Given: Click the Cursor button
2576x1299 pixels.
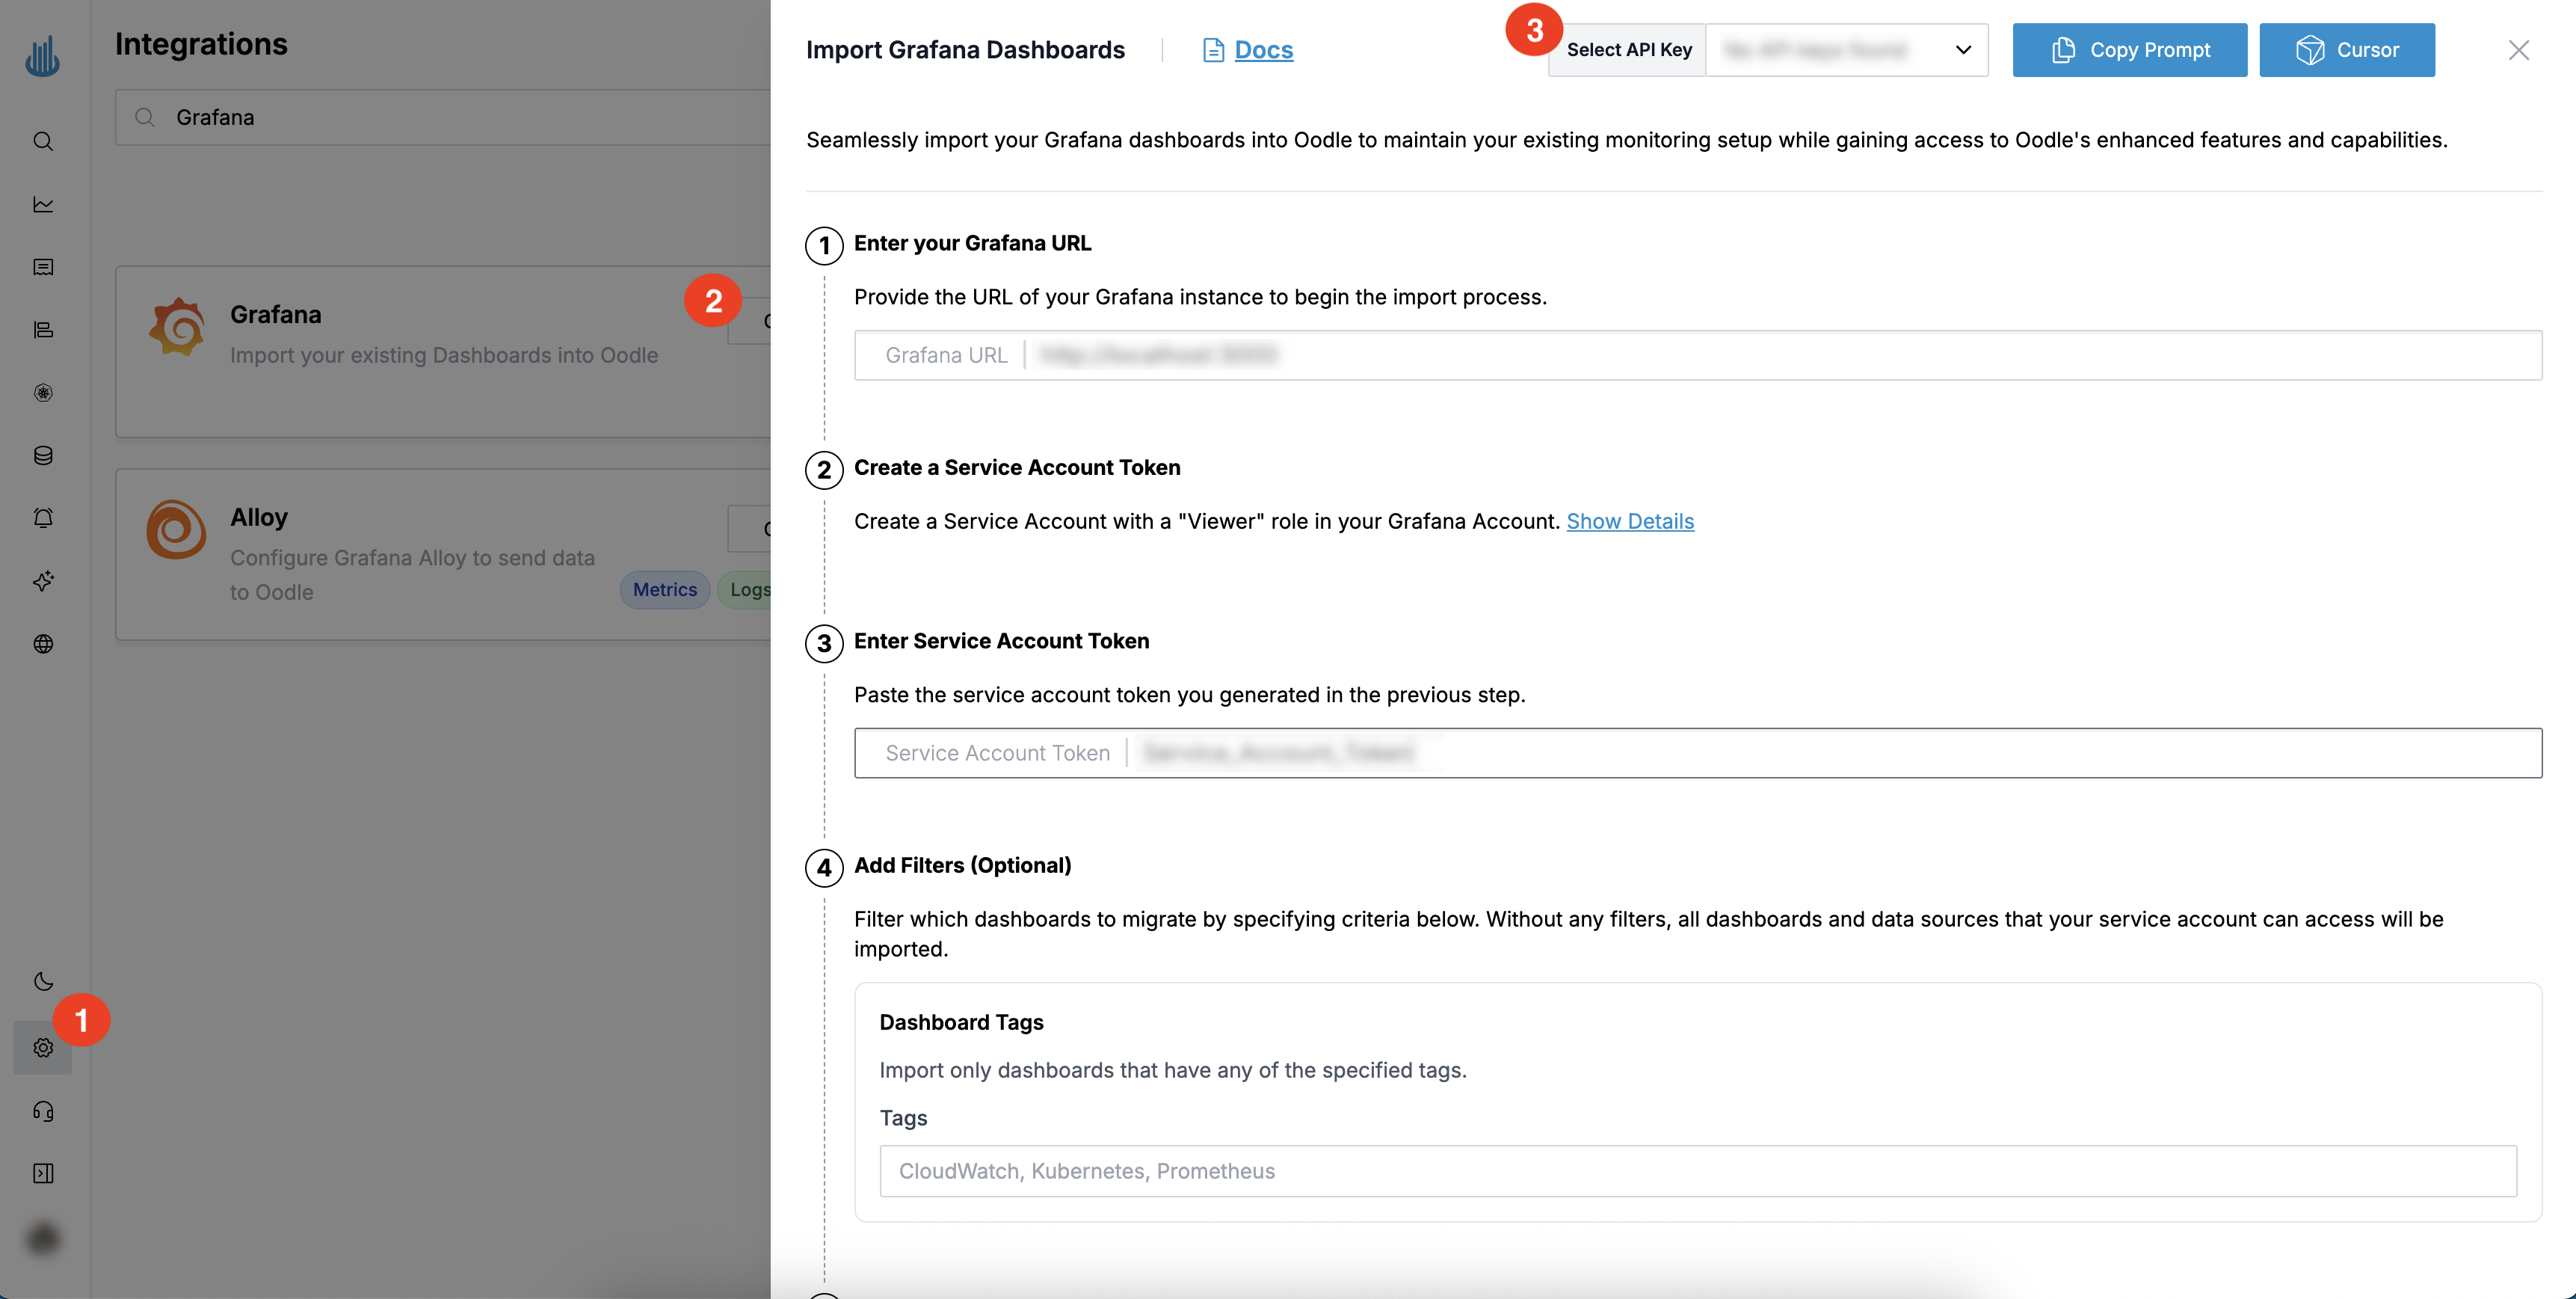Looking at the screenshot, I should tap(2346, 50).
